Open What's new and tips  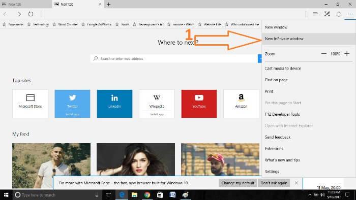click(309, 160)
